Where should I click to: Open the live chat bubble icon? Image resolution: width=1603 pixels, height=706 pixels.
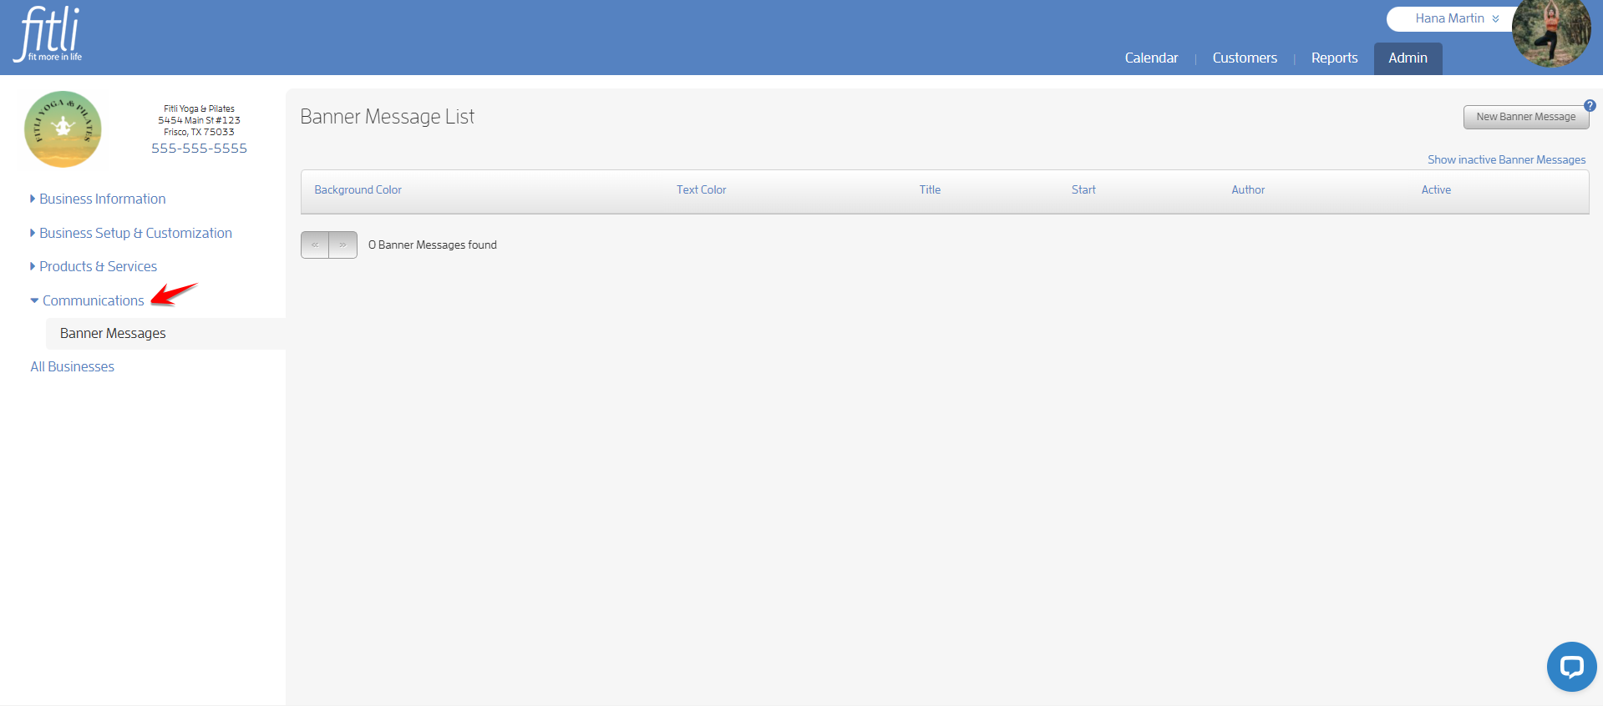[1571, 666]
